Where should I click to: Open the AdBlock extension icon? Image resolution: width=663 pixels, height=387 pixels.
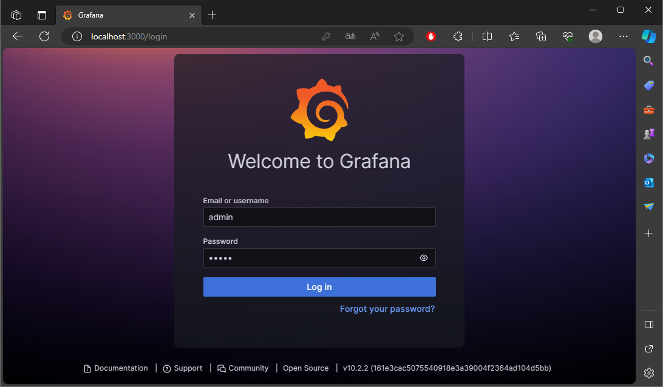[x=430, y=36]
